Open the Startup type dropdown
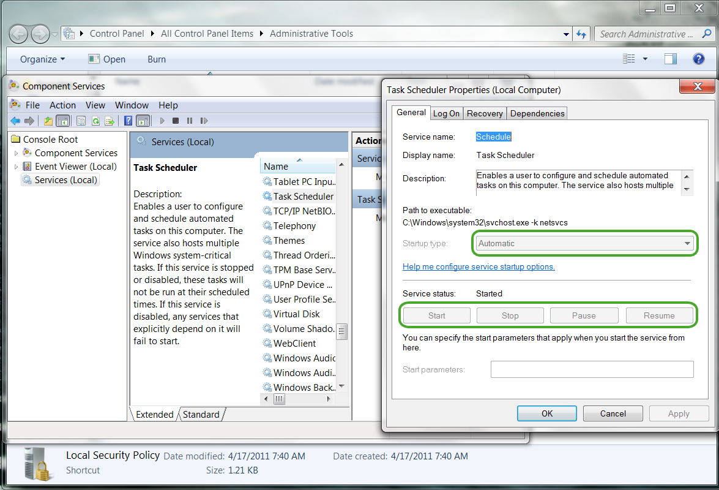Screen dimensions: 719x490 click(x=584, y=243)
